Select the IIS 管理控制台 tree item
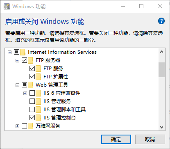This screenshot has height=149, width=170. tap(60, 118)
